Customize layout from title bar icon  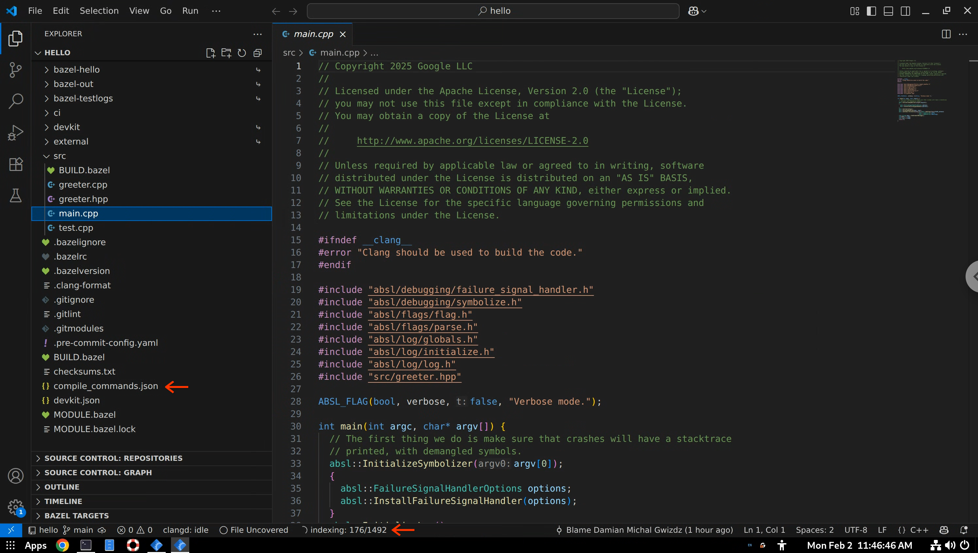854,11
